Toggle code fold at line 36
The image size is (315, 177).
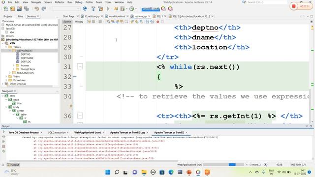tap(80, 116)
